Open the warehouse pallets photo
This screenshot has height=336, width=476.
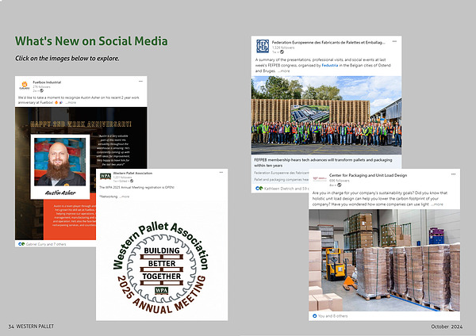[384, 260]
